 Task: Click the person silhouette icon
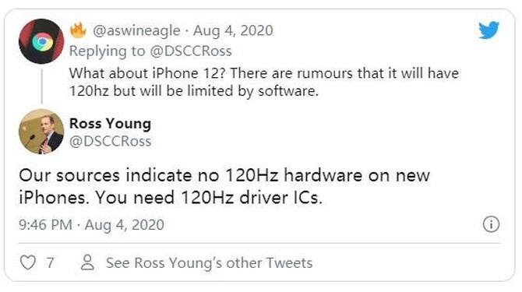point(87,262)
